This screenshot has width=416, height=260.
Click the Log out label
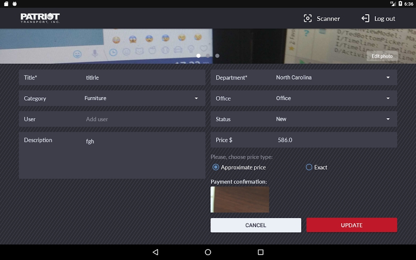(x=385, y=18)
